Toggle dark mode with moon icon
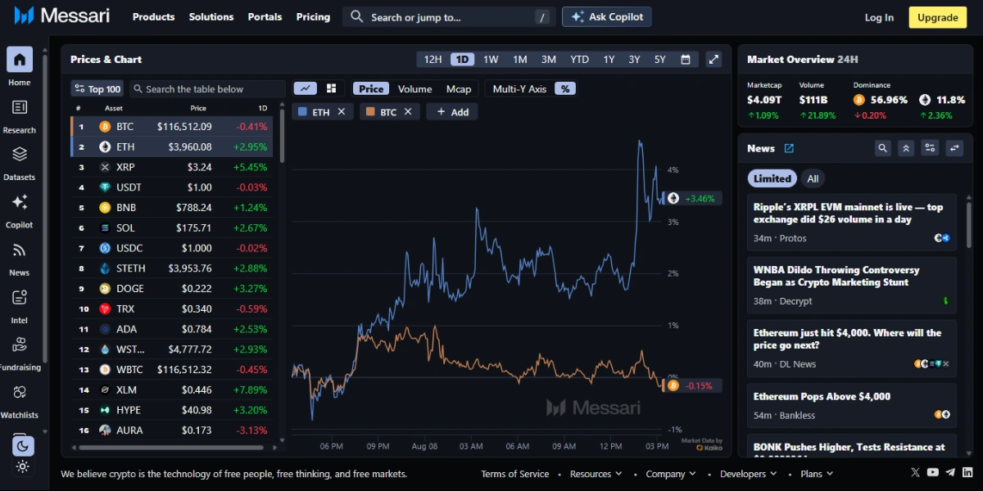The image size is (983, 491). (x=22, y=445)
